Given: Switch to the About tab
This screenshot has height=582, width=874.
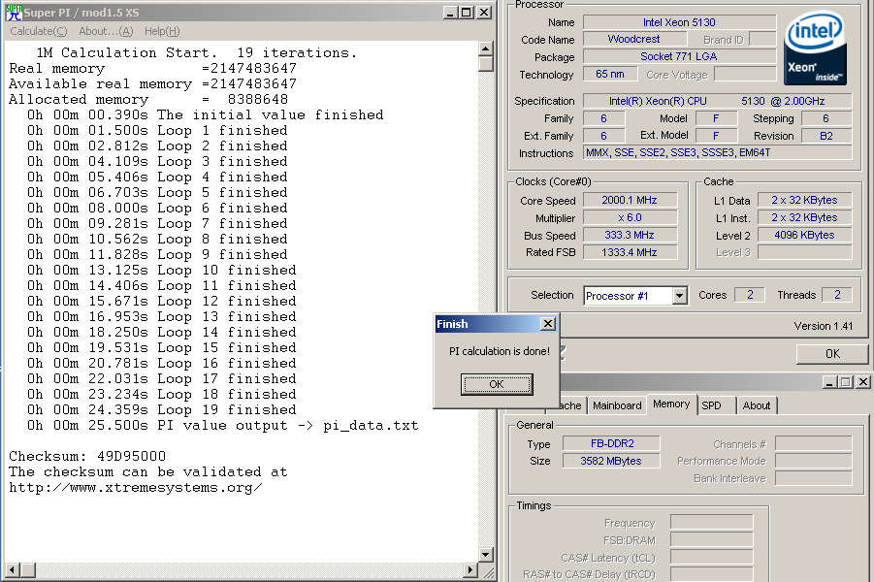Looking at the screenshot, I should click(757, 405).
